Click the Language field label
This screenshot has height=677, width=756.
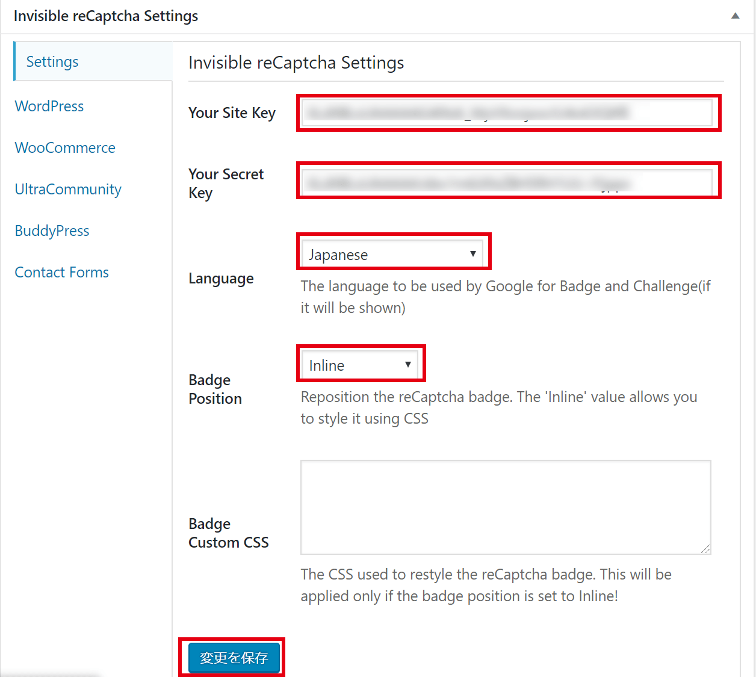click(x=221, y=279)
